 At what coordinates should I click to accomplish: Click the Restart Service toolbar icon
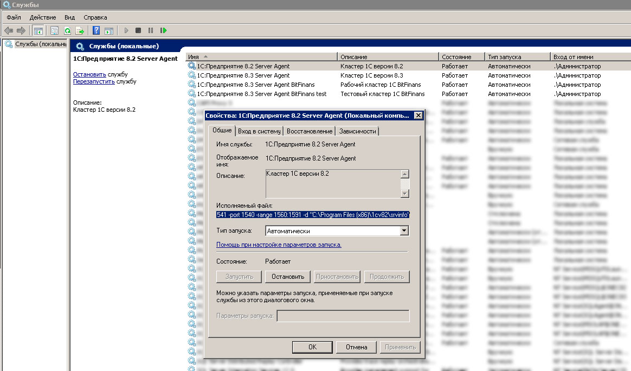pyautogui.click(x=163, y=30)
